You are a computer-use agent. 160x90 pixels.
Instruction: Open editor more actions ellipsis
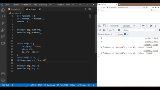pyautogui.click(x=93, y=9)
